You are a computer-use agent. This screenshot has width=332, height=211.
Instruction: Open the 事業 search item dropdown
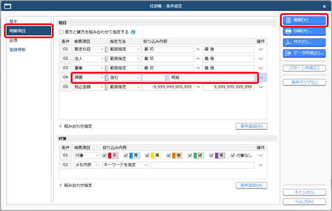[88, 68]
